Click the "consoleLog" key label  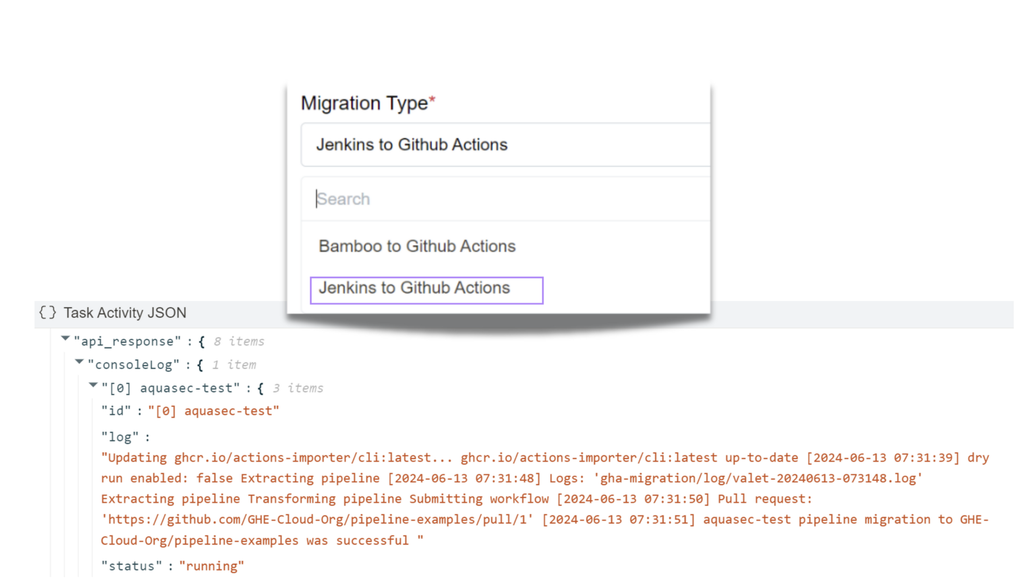[133, 365]
